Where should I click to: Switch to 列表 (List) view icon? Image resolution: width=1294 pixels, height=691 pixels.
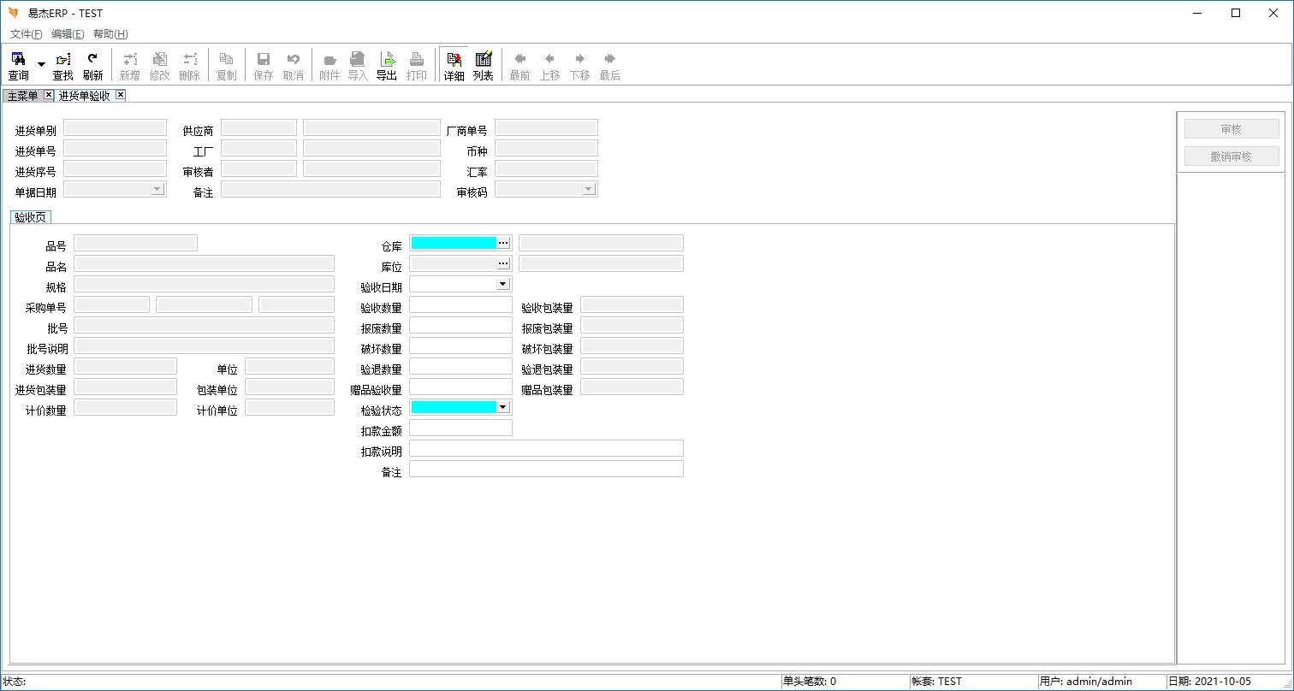(484, 65)
